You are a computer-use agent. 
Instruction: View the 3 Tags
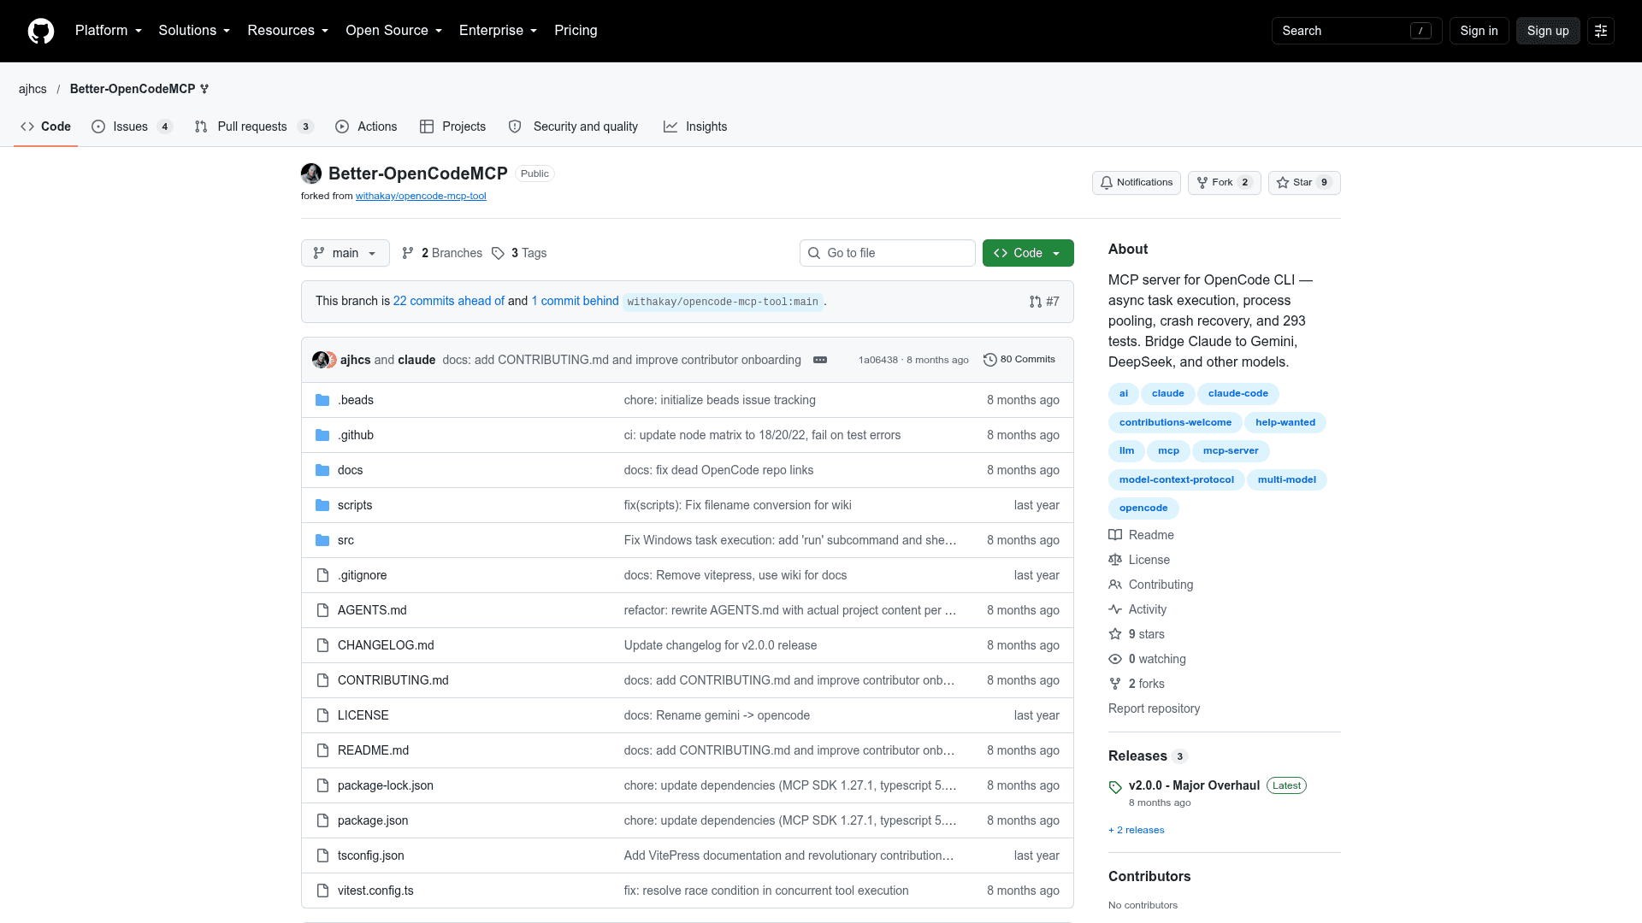coord(519,253)
